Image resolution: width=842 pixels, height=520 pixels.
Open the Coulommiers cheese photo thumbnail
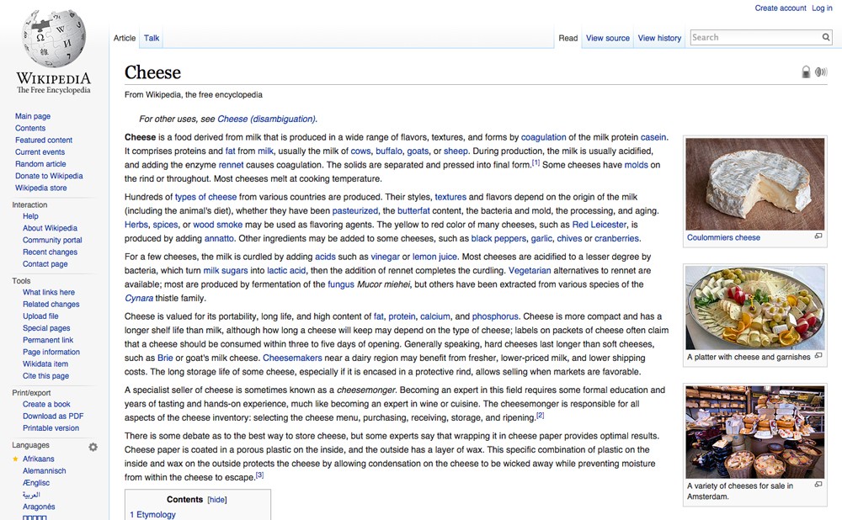[754, 184]
